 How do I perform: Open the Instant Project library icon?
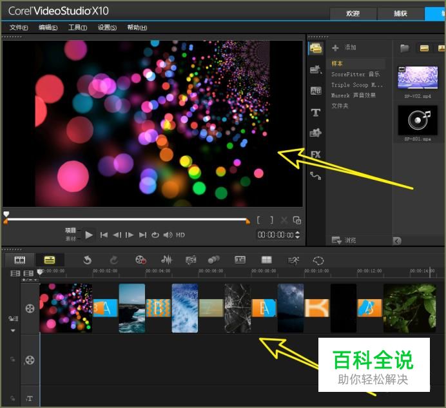coord(316,70)
